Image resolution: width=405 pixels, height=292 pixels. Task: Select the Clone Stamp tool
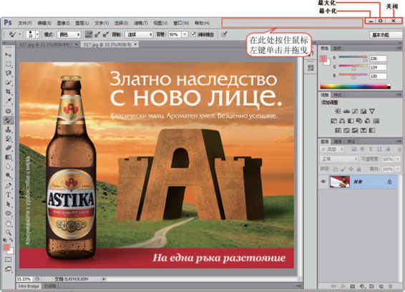[9, 130]
